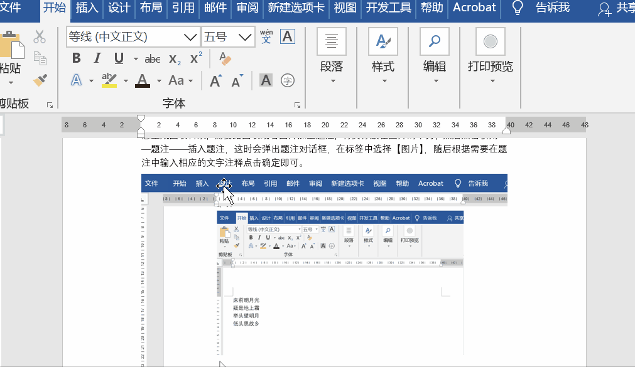Toggle Underline formatting

coord(119,58)
